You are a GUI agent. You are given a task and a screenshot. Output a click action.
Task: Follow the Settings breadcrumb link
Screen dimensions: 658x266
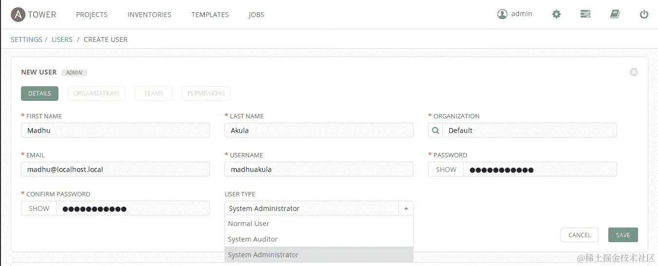(x=26, y=39)
